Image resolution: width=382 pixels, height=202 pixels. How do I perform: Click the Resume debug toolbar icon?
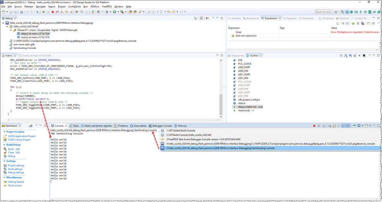(x=43, y=12)
